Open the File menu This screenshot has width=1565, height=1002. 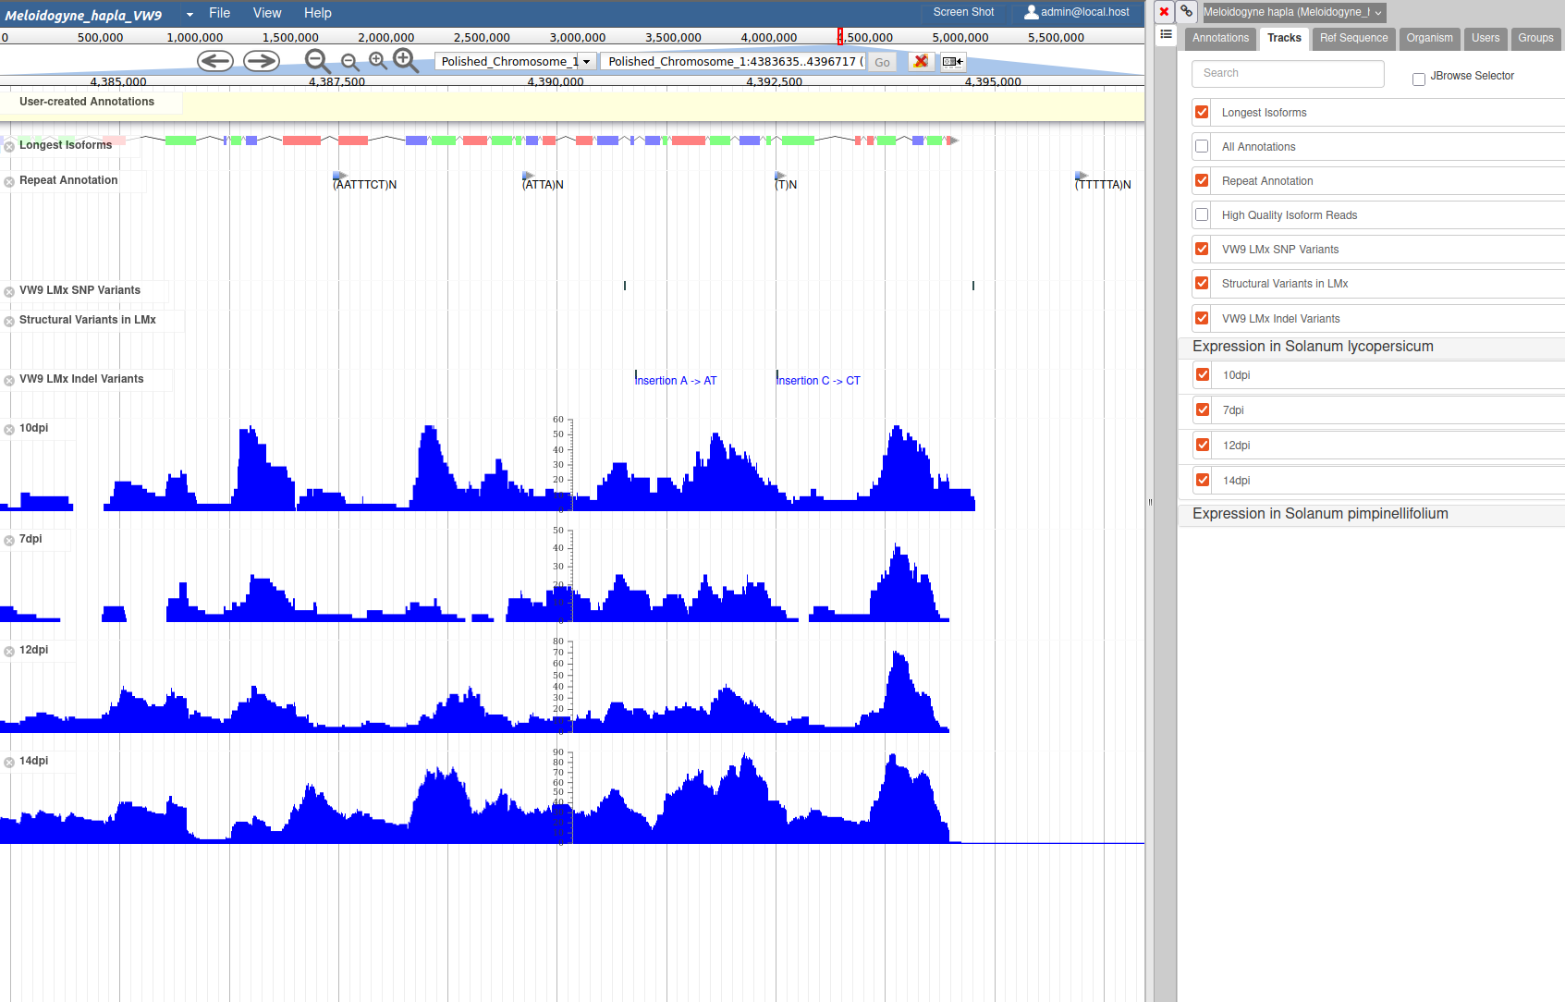tap(219, 13)
